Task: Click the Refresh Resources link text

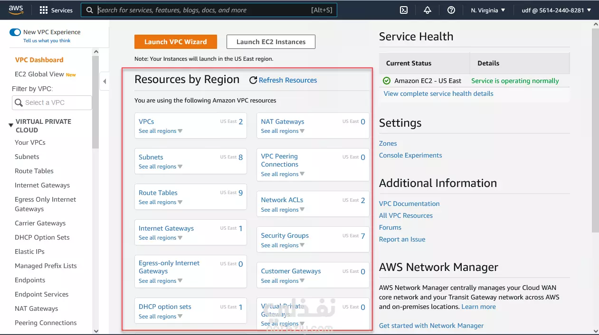Action: pyautogui.click(x=288, y=80)
